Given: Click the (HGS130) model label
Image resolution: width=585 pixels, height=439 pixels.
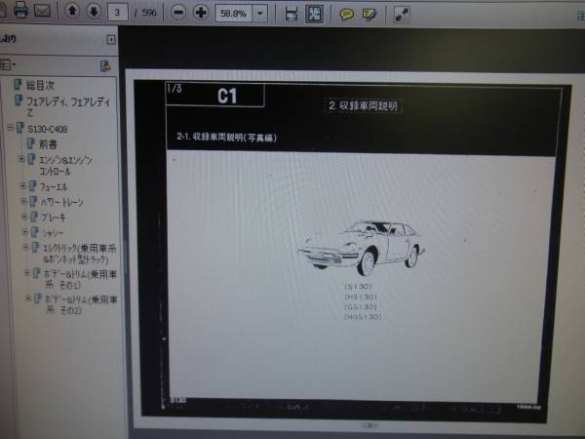Looking at the screenshot, I should [x=363, y=316].
